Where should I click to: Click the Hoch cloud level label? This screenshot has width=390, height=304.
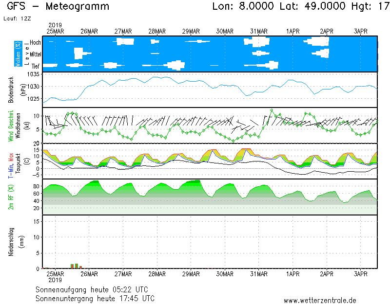click(35, 43)
